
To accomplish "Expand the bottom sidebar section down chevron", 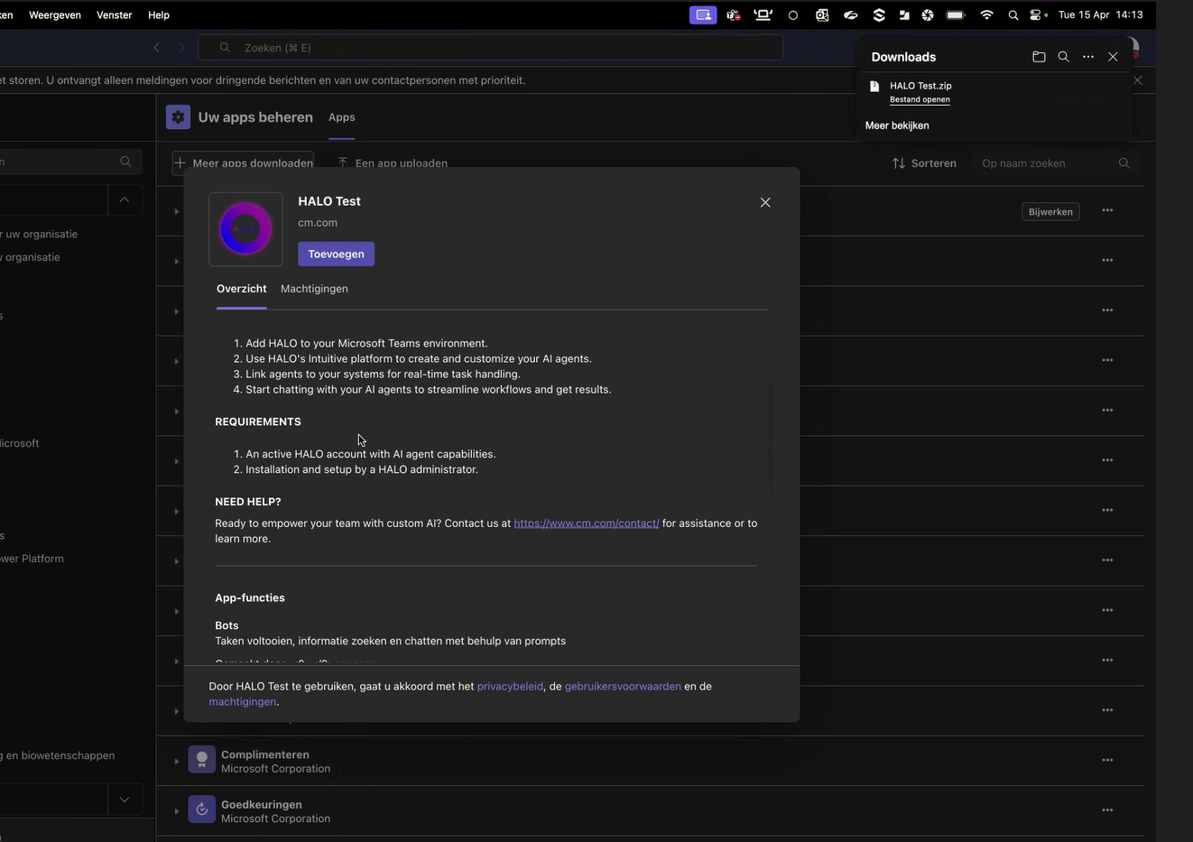I will point(125,800).
